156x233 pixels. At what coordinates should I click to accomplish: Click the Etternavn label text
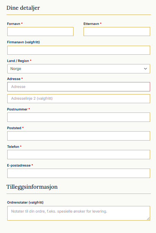click(91, 24)
